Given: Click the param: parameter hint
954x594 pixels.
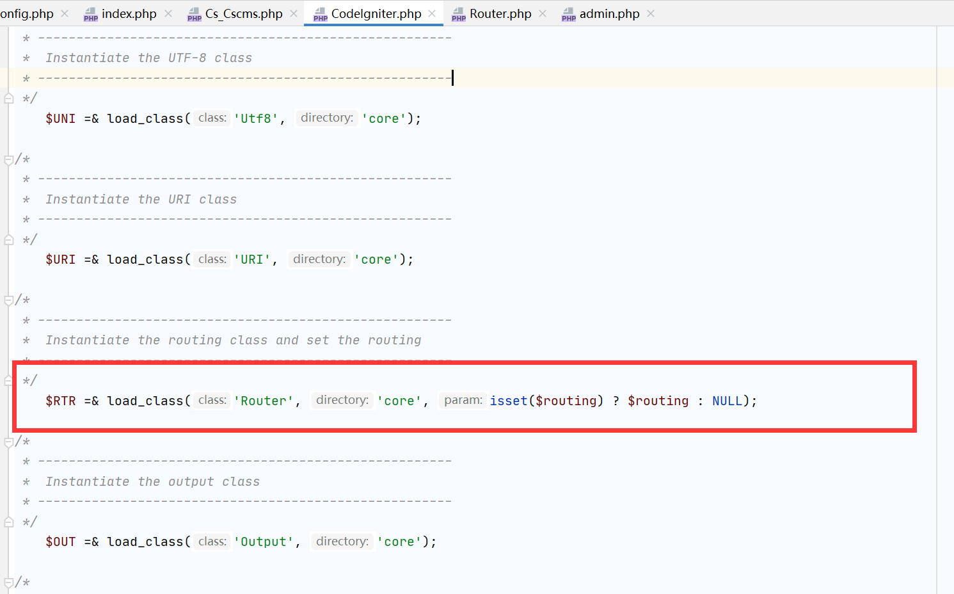Looking at the screenshot, I should coord(463,400).
